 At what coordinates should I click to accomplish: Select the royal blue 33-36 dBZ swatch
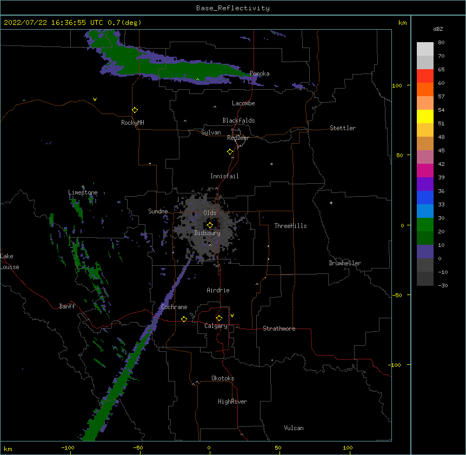coord(425,197)
